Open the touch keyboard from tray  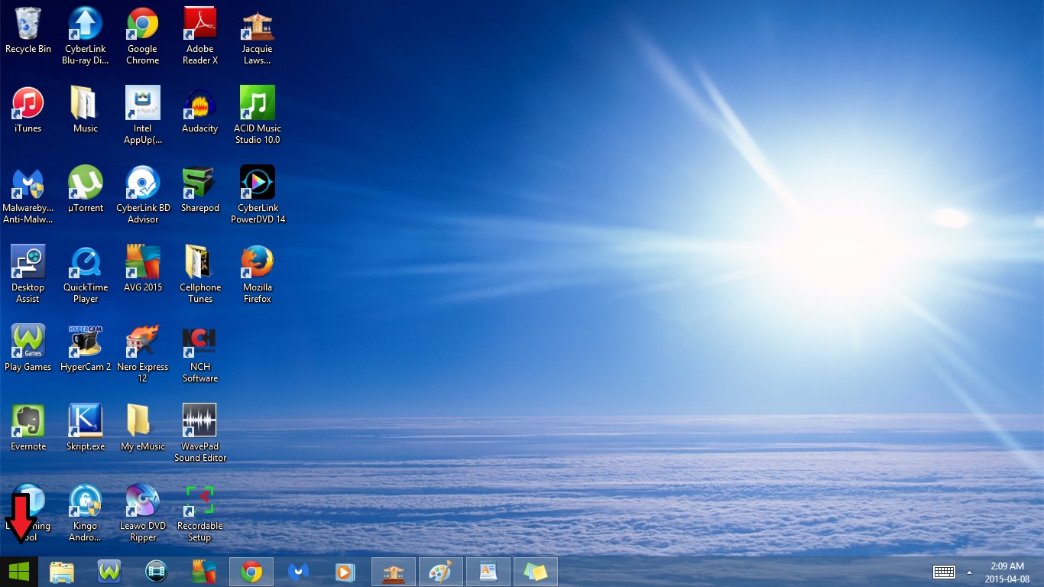(944, 572)
